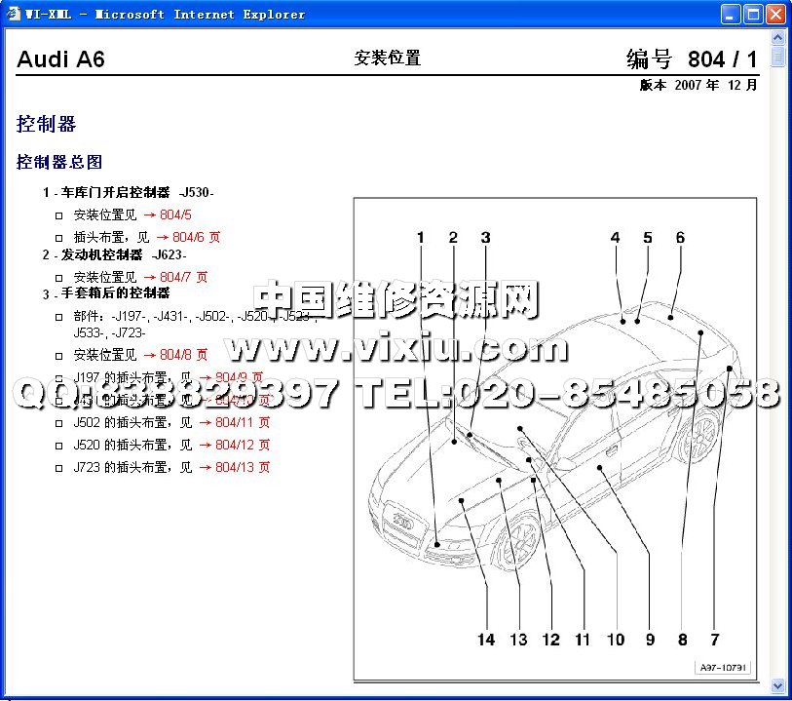Viewport: 792px width, 701px height.
Task: Select item '2 - 发动机控制器 -J623-'
Action: [x=115, y=254]
